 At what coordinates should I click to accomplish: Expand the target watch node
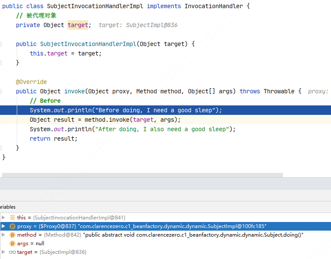[x=3, y=252]
